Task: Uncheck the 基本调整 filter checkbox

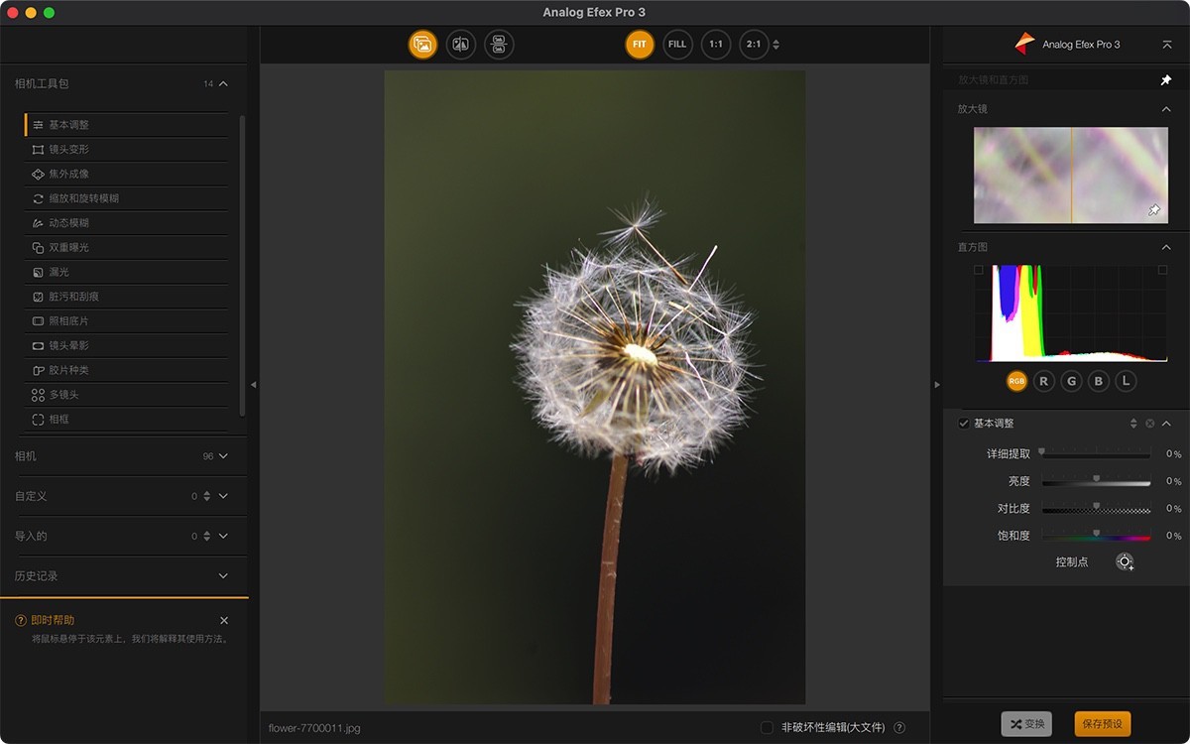Action: pos(964,424)
